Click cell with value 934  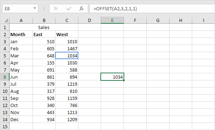click(44, 120)
